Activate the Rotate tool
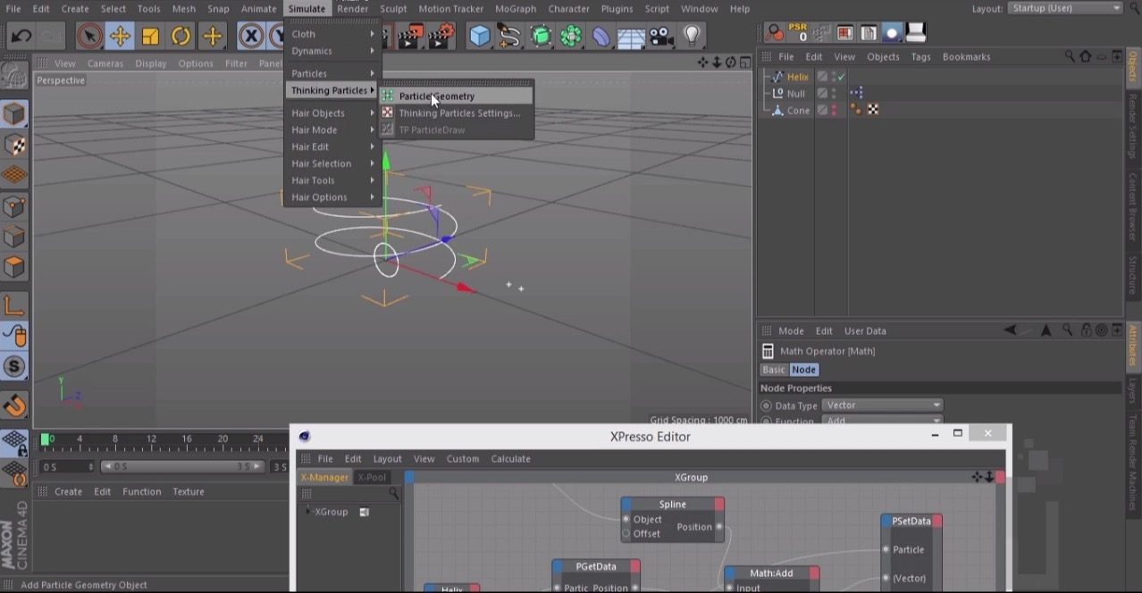 tap(181, 37)
